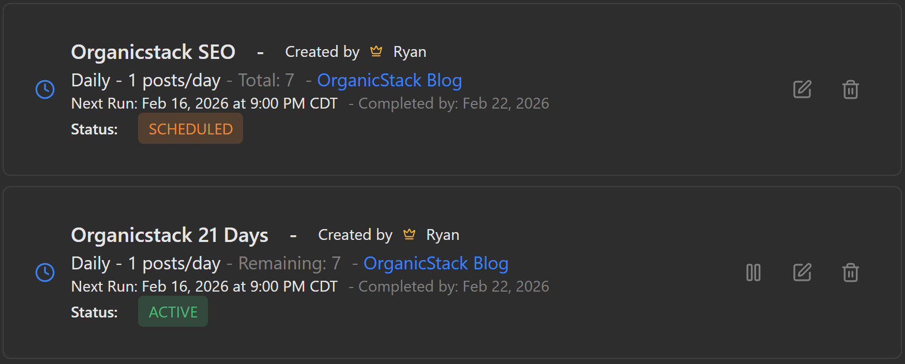Click the Organicstack SEO schedule title
Viewport: 905px width, 364px height.
point(153,52)
